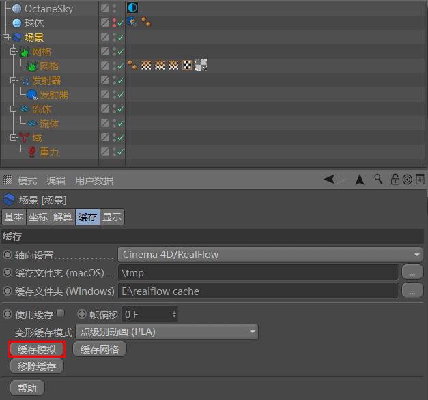This screenshot has height=400, width=428.
Task: Click the Octane environment tag on OctaneSky
Action: pyautogui.click(x=132, y=8)
